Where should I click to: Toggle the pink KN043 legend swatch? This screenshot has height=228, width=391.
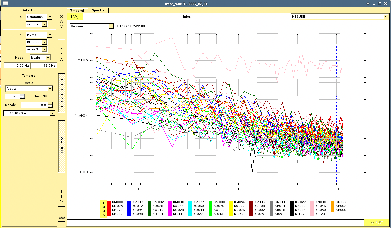coord(312,202)
